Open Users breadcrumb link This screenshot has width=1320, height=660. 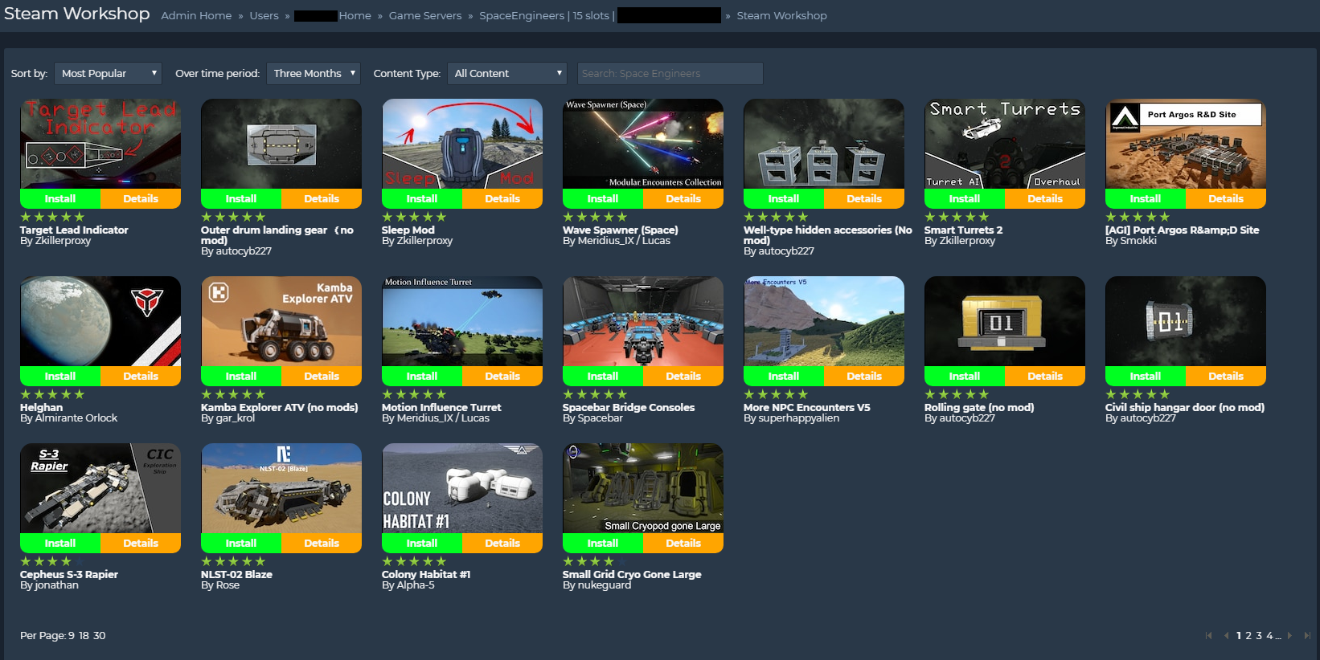point(264,15)
